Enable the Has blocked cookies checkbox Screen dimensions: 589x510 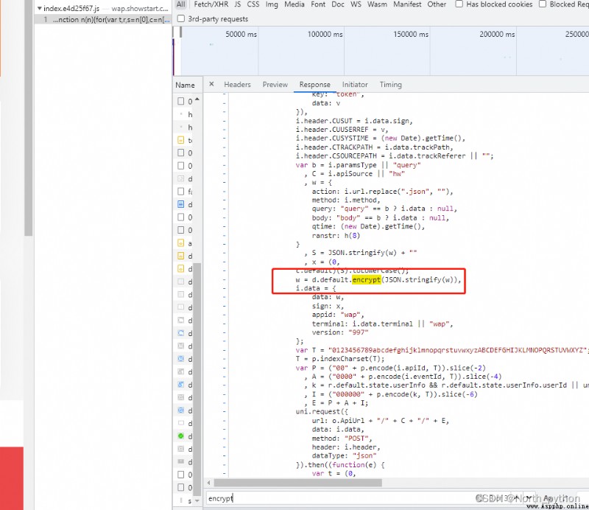point(459,4)
